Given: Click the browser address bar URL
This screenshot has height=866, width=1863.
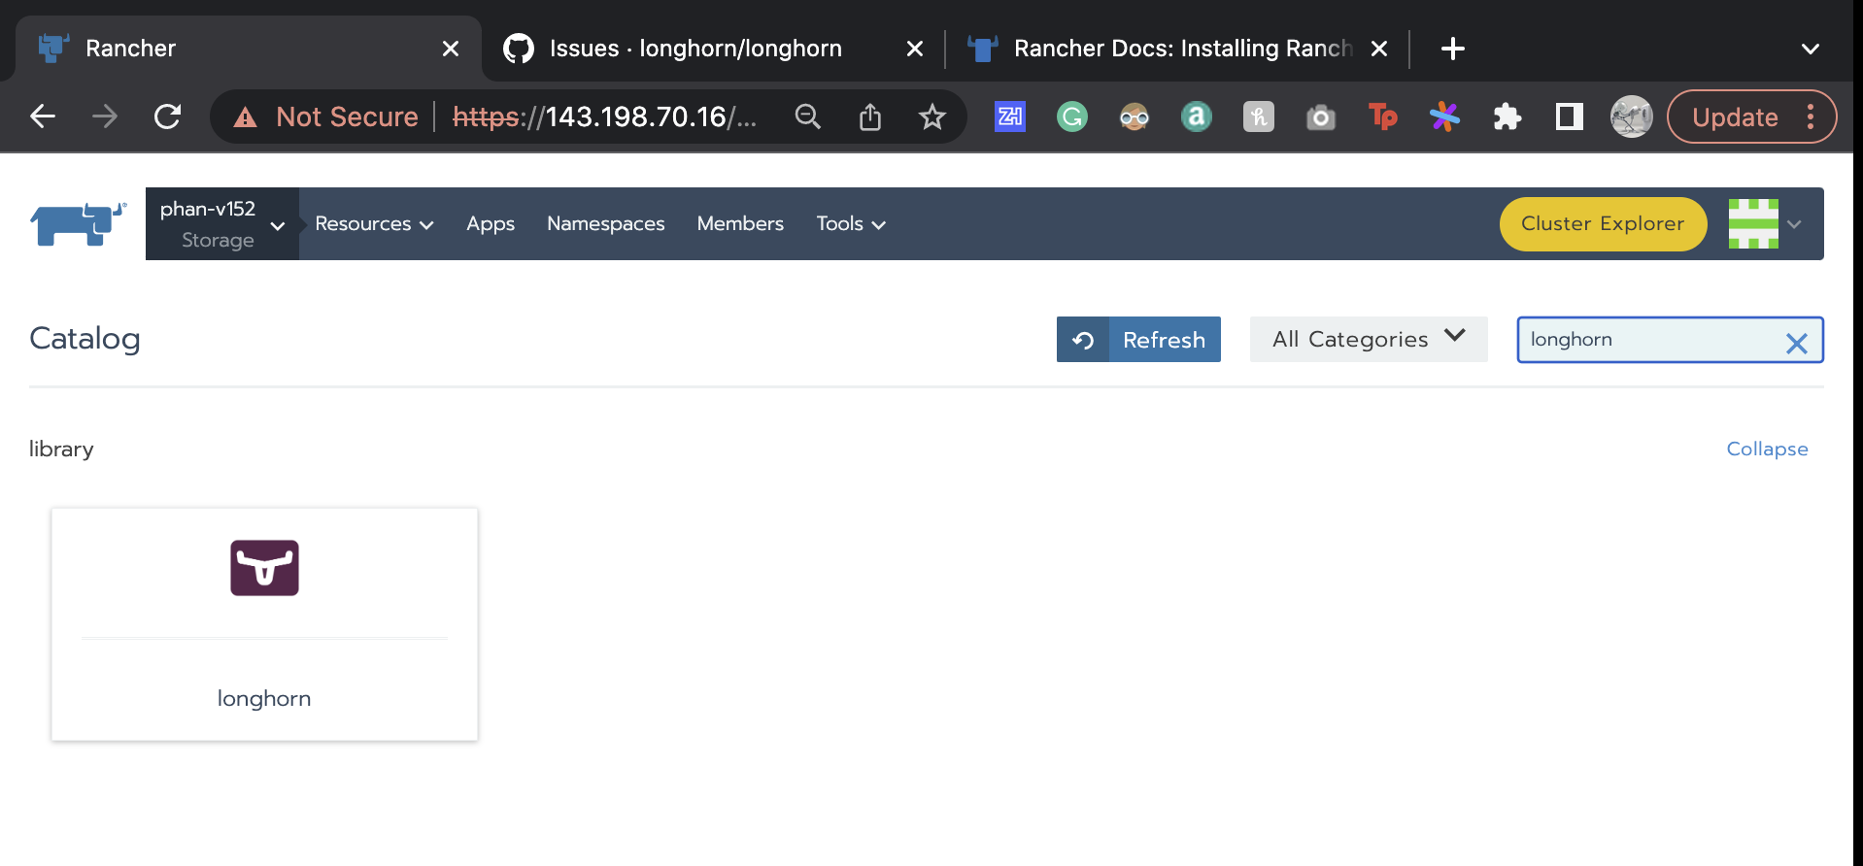Looking at the screenshot, I should [604, 117].
